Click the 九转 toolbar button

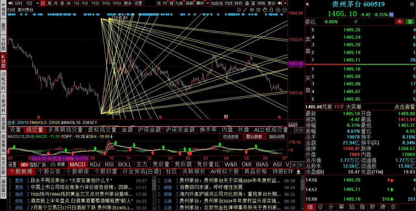coord(179,3)
